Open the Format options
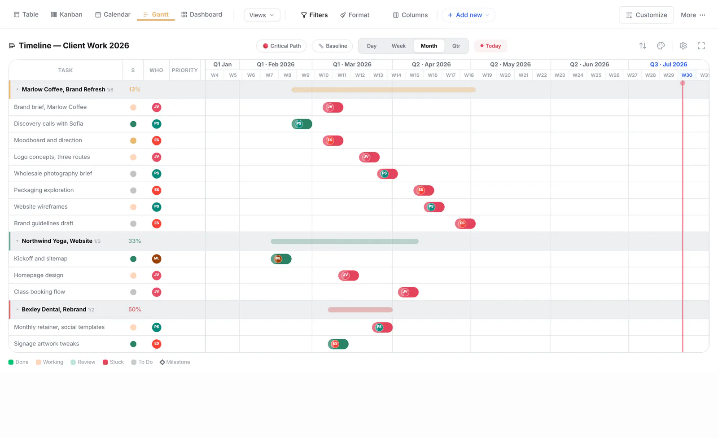718x438 pixels. [x=355, y=15]
